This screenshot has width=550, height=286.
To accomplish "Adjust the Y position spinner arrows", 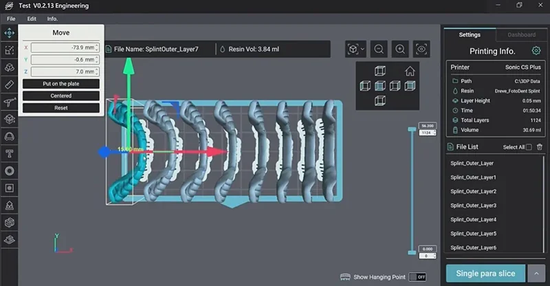I will [x=97, y=60].
